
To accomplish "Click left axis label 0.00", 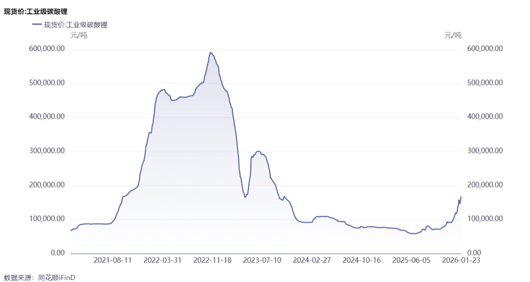I will pyautogui.click(x=57, y=253).
